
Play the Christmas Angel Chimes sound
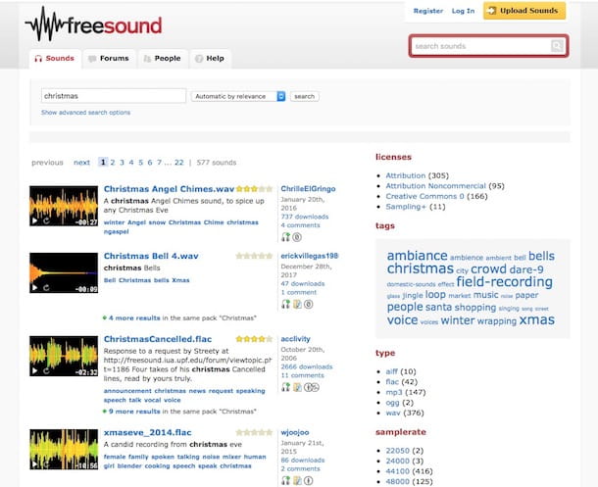(x=35, y=220)
